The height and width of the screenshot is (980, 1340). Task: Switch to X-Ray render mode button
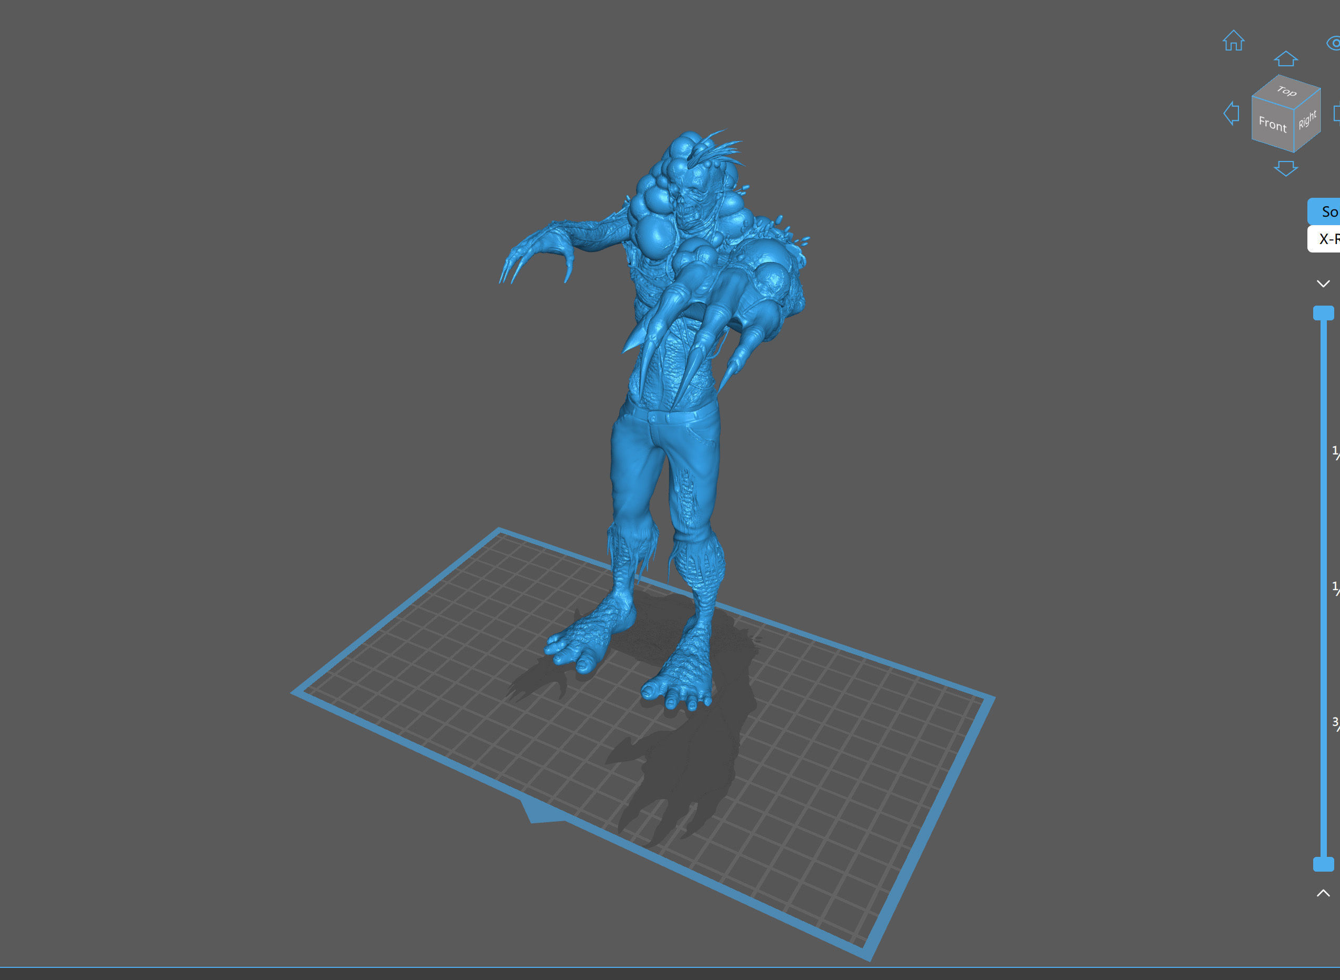(1324, 239)
